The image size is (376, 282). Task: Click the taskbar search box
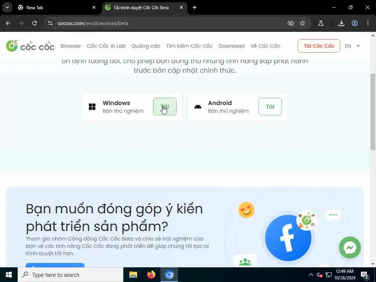[x=70, y=275]
